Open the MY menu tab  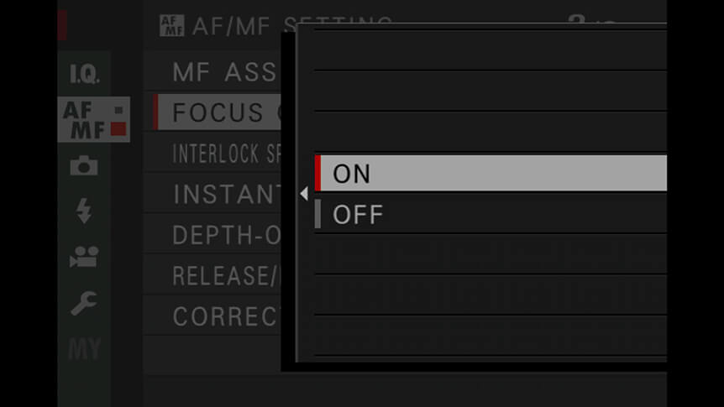84,349
